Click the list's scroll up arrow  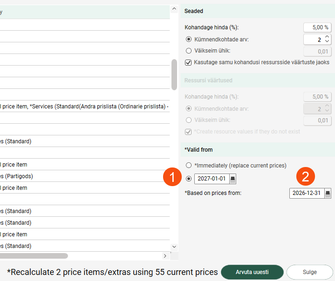tap(174, 9)
